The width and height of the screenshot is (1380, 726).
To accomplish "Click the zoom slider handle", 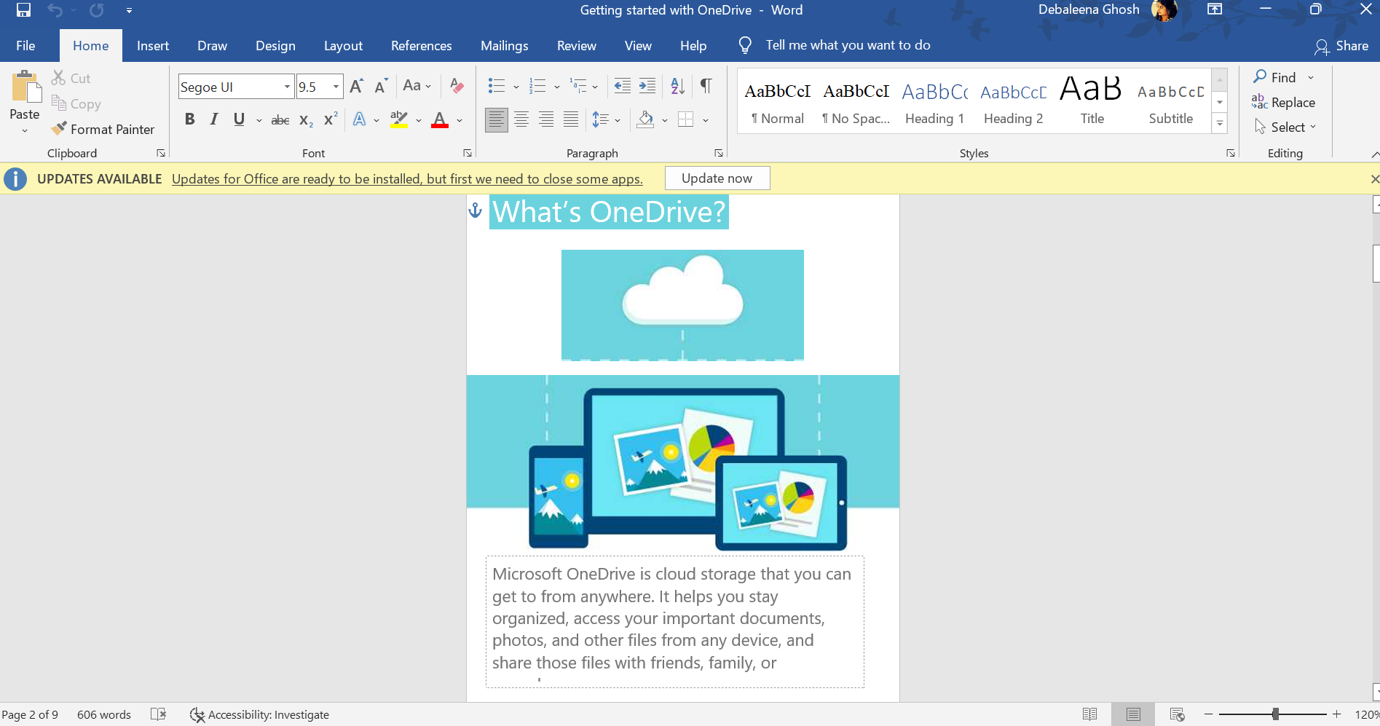I will pyautogui.click(x=1275, y=714).
